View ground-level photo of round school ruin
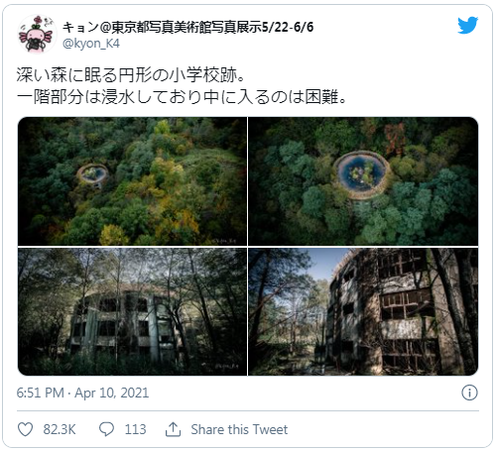The width and height of the screenshot is (496, 451). (x=132, y=311)
